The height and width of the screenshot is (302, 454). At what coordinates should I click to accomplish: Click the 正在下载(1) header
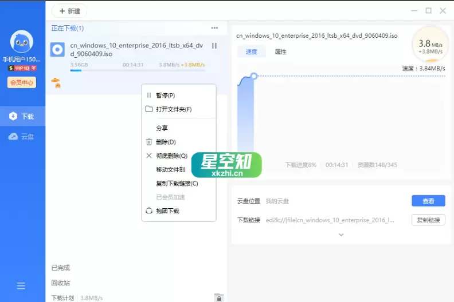68,28
